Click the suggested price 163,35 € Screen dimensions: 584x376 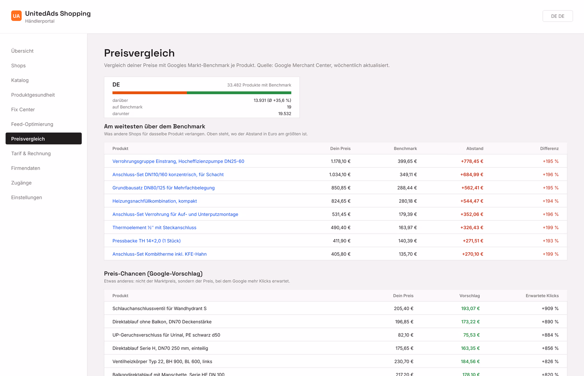tap(470, 348)
